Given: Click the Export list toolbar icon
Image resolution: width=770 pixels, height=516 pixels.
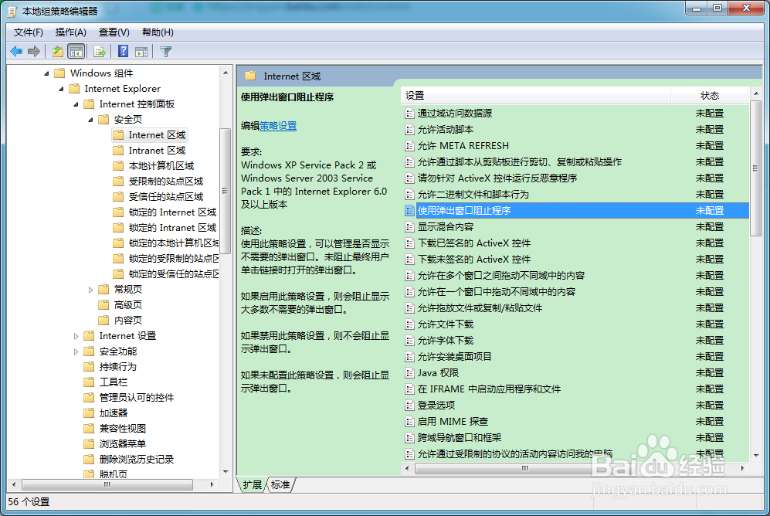Looking at the screenshot, I should tap(100, 51).
